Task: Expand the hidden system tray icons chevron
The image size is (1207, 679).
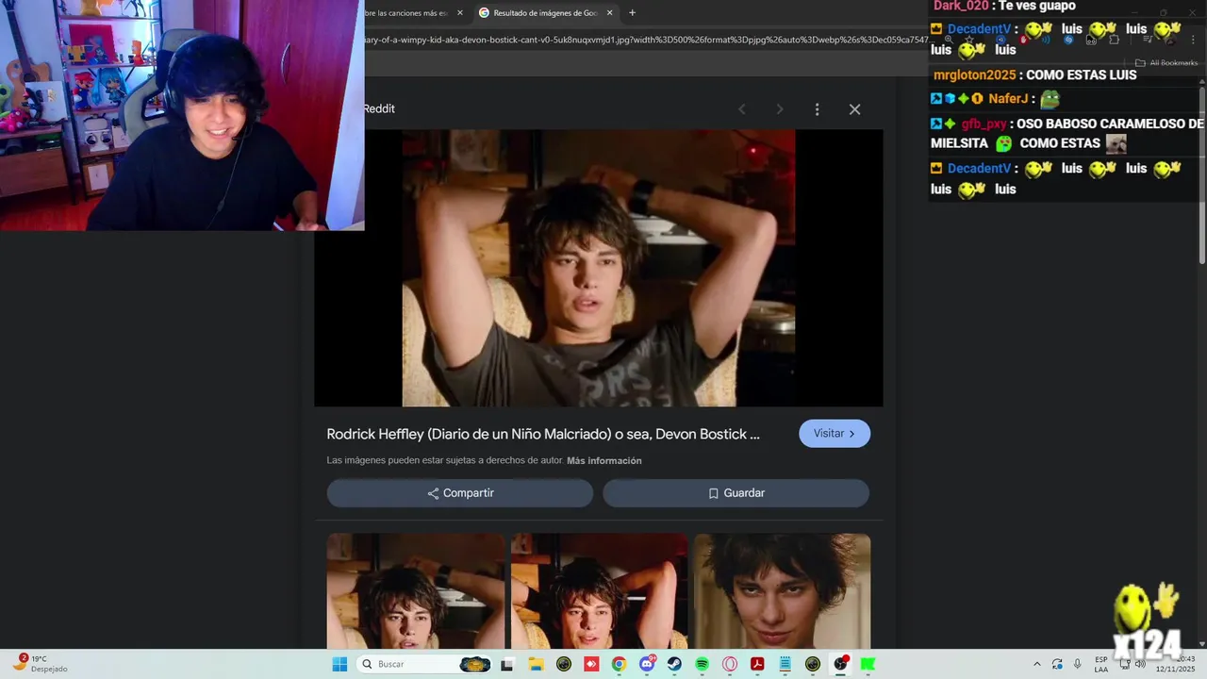Action: pos(1037,664)
